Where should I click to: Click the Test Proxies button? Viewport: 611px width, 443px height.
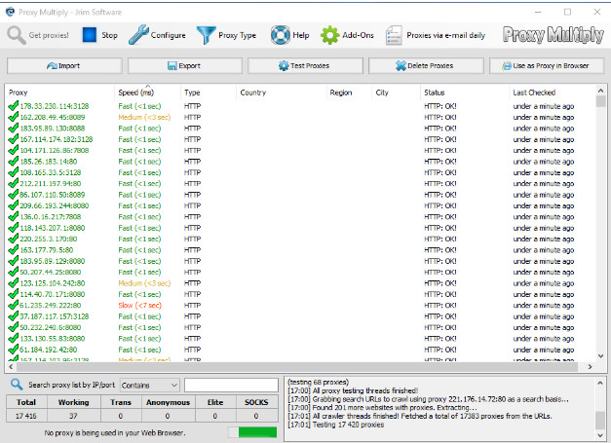(x=305, y=66)
